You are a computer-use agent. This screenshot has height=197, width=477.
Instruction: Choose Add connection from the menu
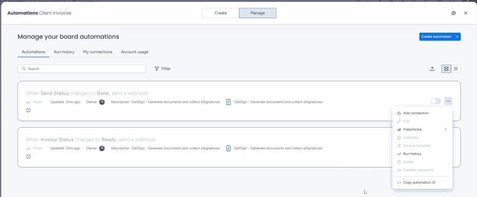(422, 113)
